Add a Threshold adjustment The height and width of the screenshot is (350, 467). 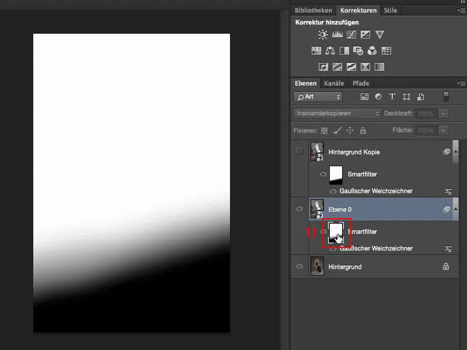pyautogui.click(x=351, y=66)
